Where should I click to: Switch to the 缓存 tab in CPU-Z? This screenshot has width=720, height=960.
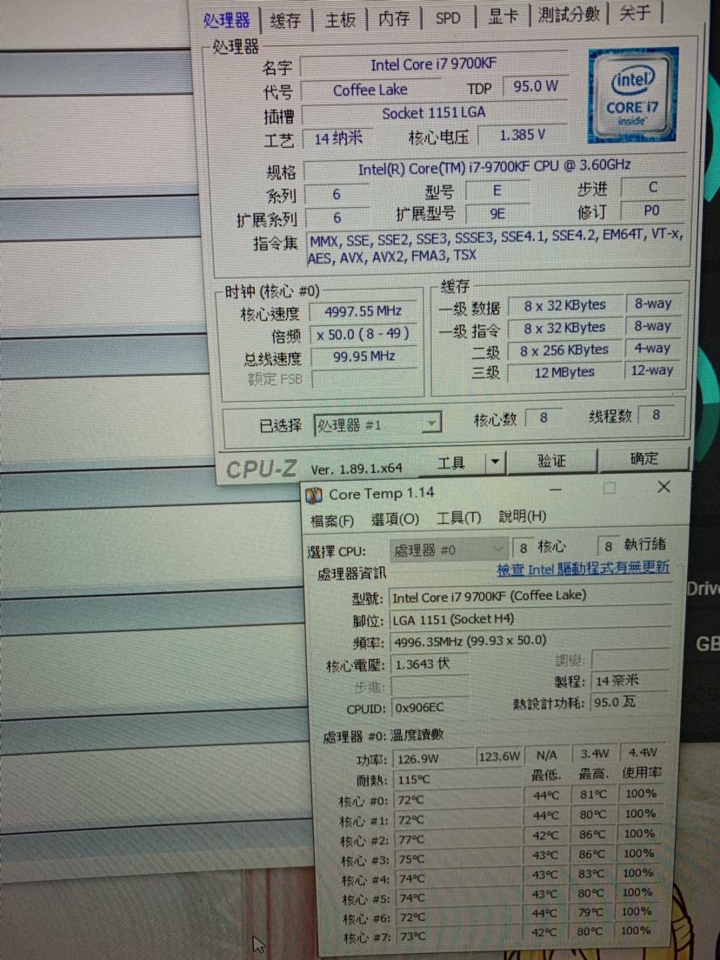pos(285,20)
